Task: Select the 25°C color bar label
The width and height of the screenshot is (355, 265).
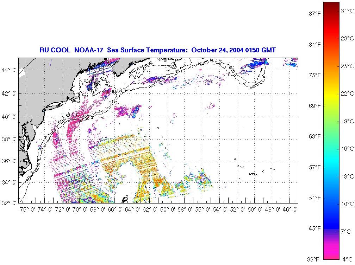Action: 347,66
